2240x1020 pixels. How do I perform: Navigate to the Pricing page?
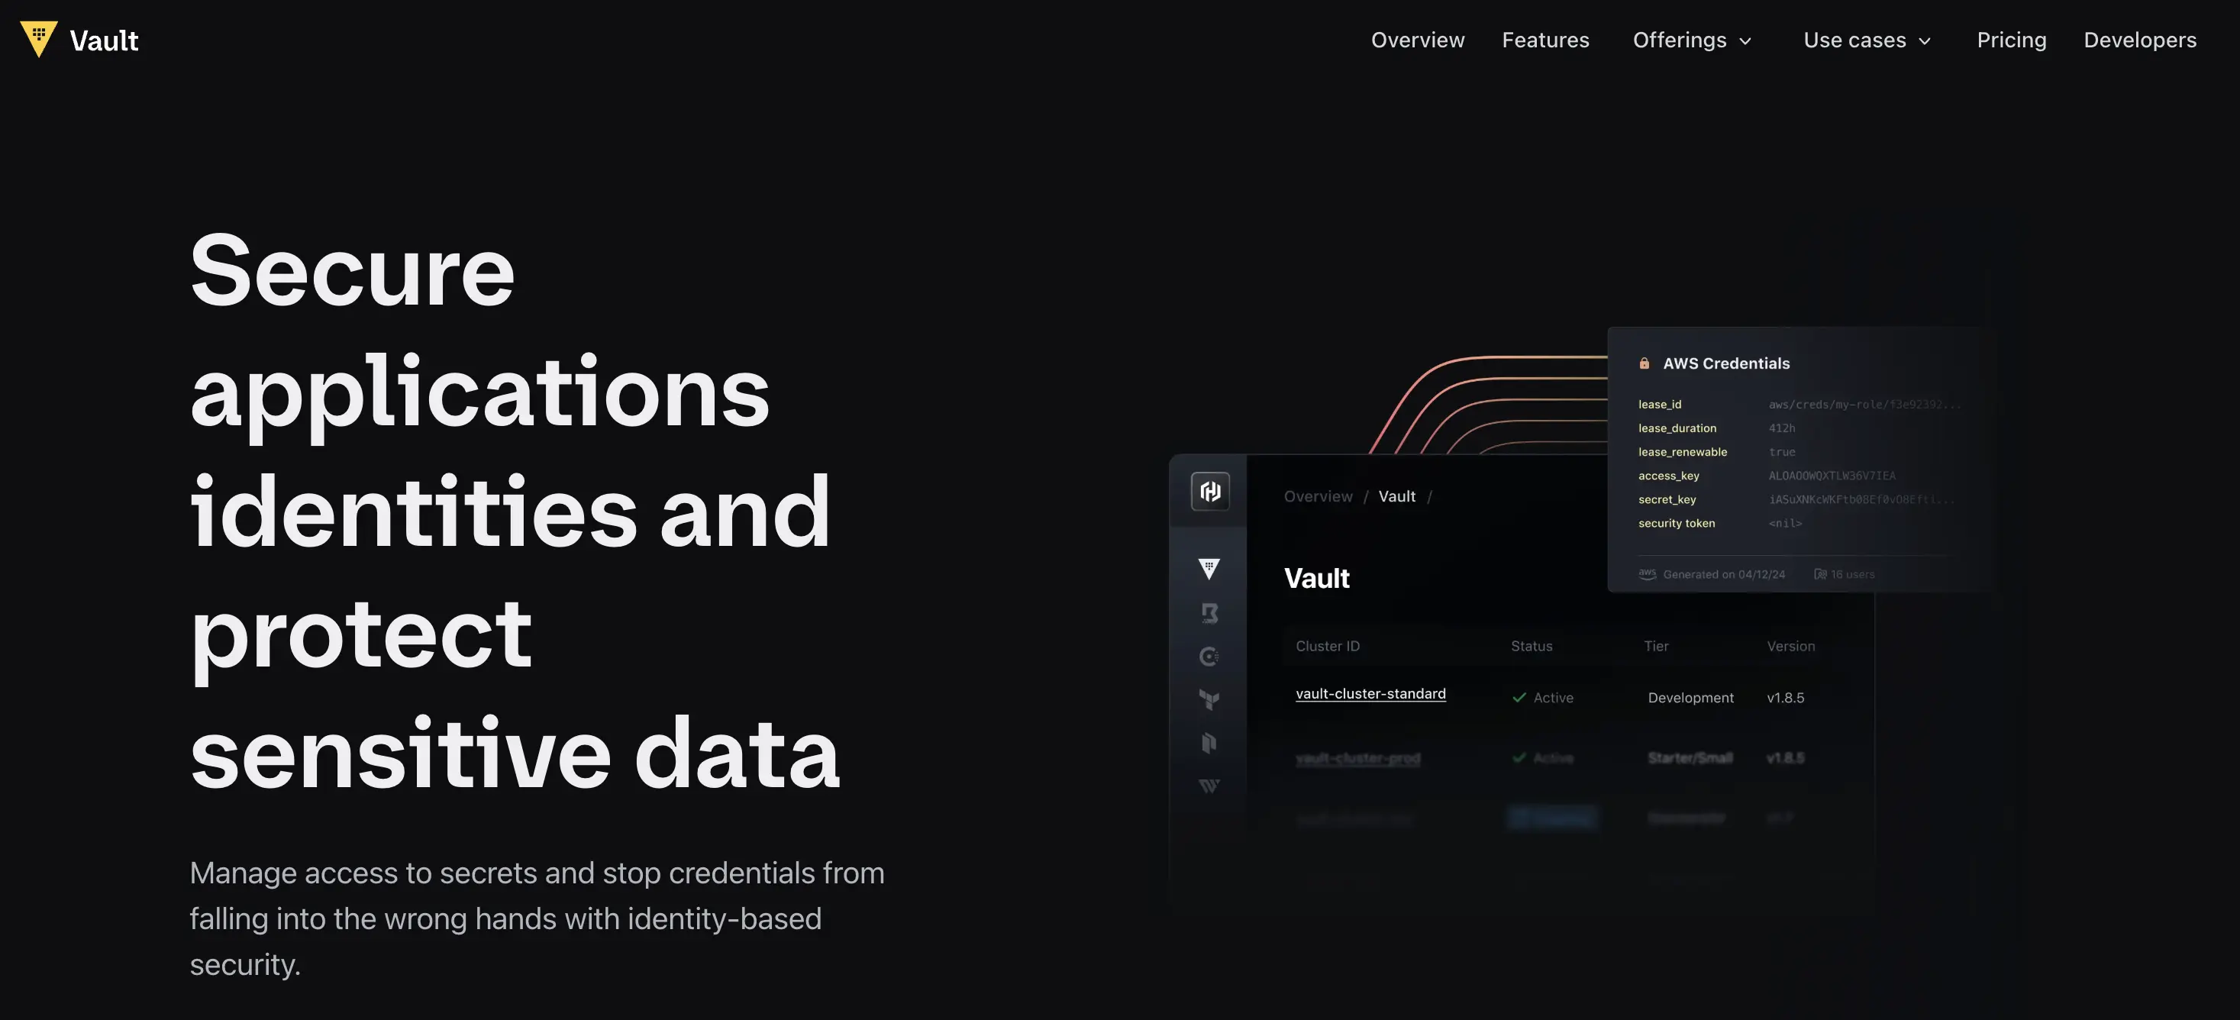tap(2010, 40)
